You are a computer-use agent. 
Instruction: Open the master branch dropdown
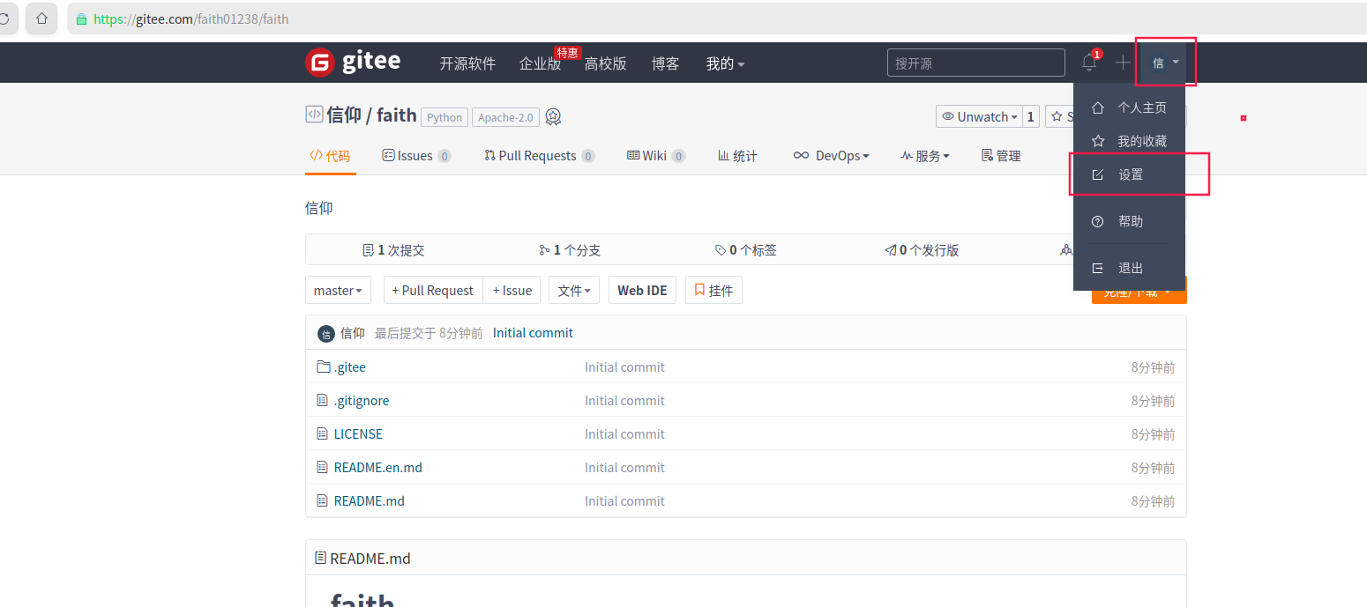338,290
